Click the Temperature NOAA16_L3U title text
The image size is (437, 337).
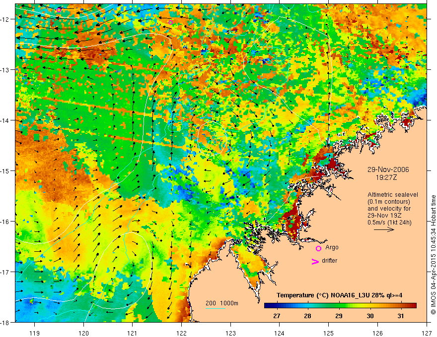tap(339, 295)
